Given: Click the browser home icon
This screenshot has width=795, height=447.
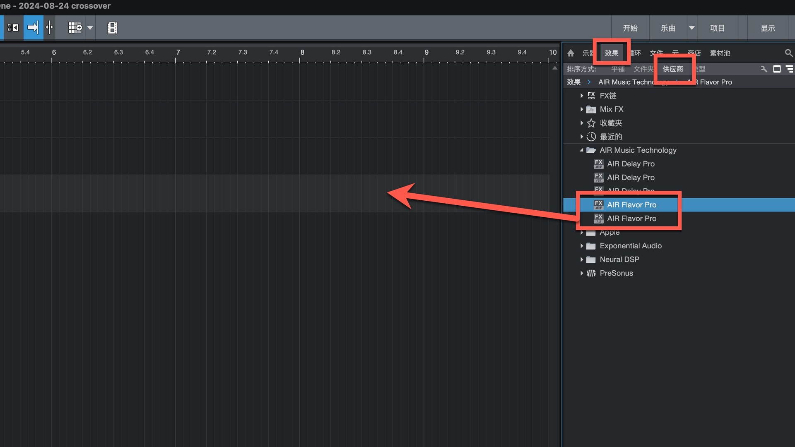Looking at the screenshot, I should pos(571,53).
